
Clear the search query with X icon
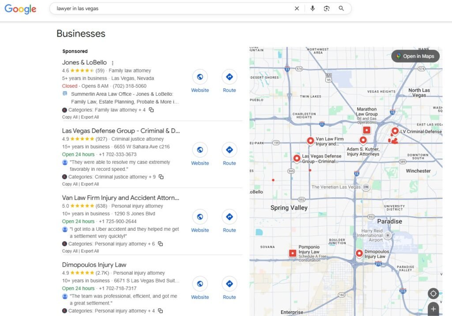click(x=297, y=8)
